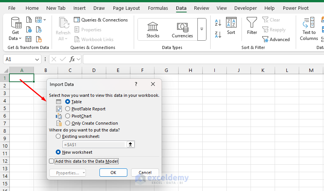Open the Sort dialog
Screen dimensions: 324x191
pos(231,26)
